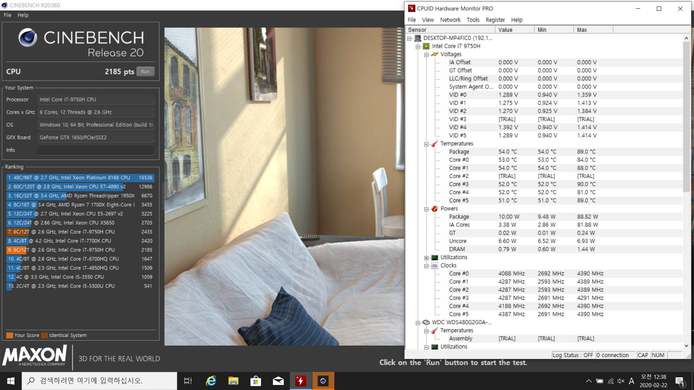Click the Clocks waveform icon

[x=435, y=265]
